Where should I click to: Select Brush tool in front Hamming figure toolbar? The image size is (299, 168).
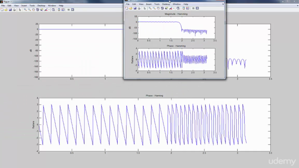coord(171,8)
